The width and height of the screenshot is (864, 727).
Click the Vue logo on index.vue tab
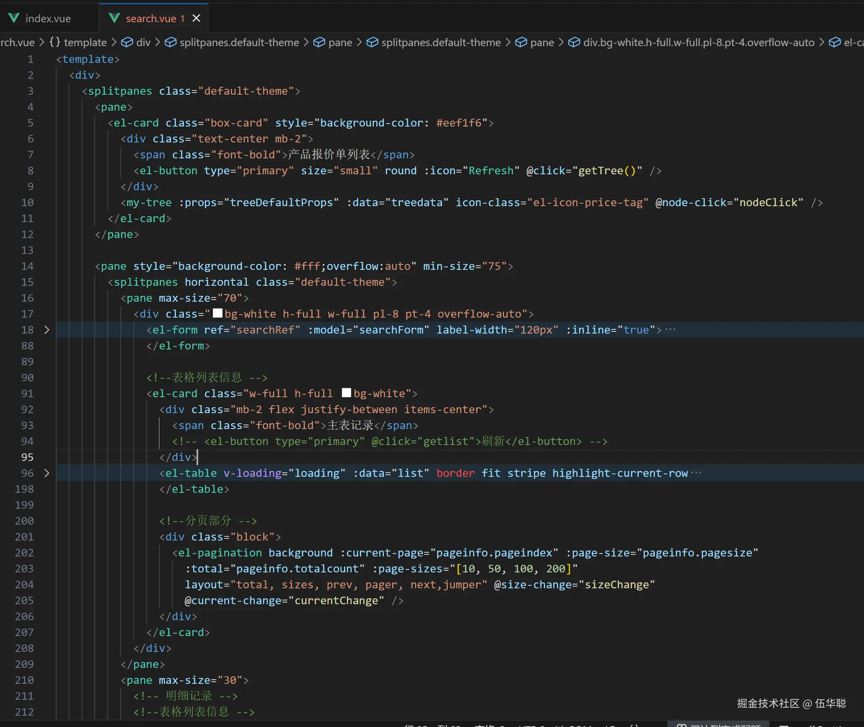pyautogui.click(x=14, y=18)
